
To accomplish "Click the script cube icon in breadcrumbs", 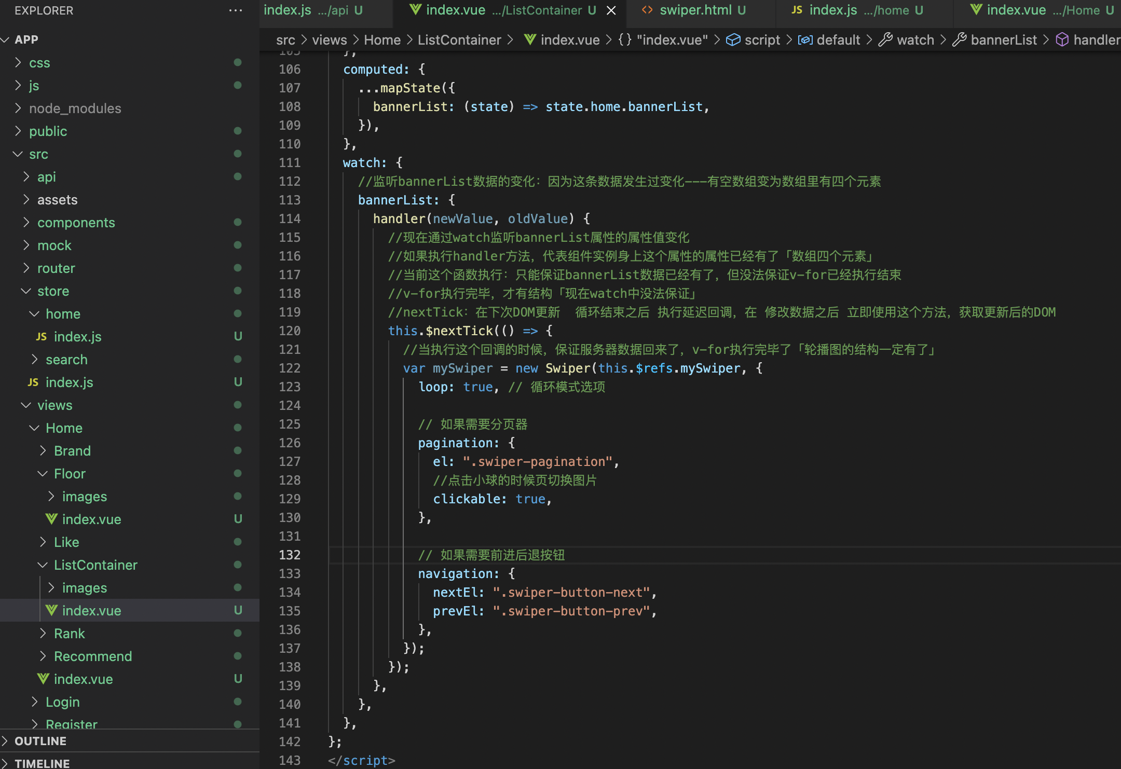I will pos(733,39).
